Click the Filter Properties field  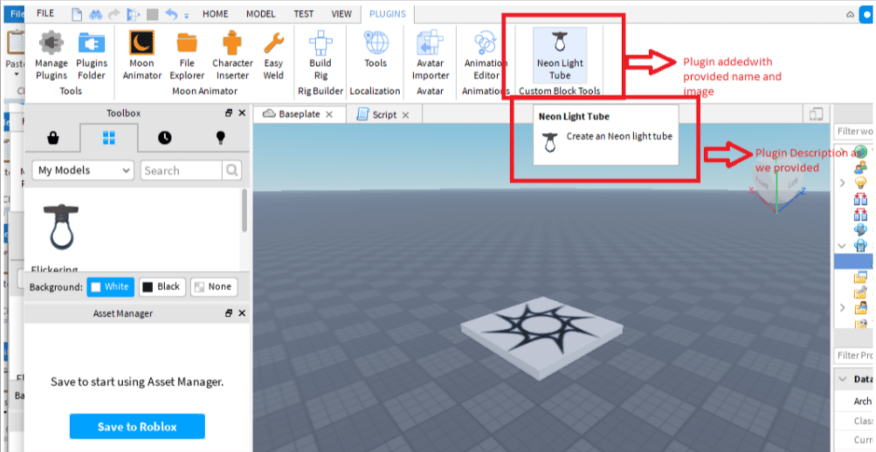pyautogui.click(x=854, y=355)
